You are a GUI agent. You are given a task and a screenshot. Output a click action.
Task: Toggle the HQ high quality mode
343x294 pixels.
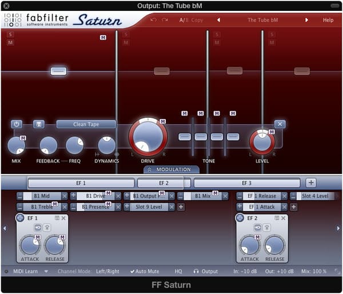178,271
